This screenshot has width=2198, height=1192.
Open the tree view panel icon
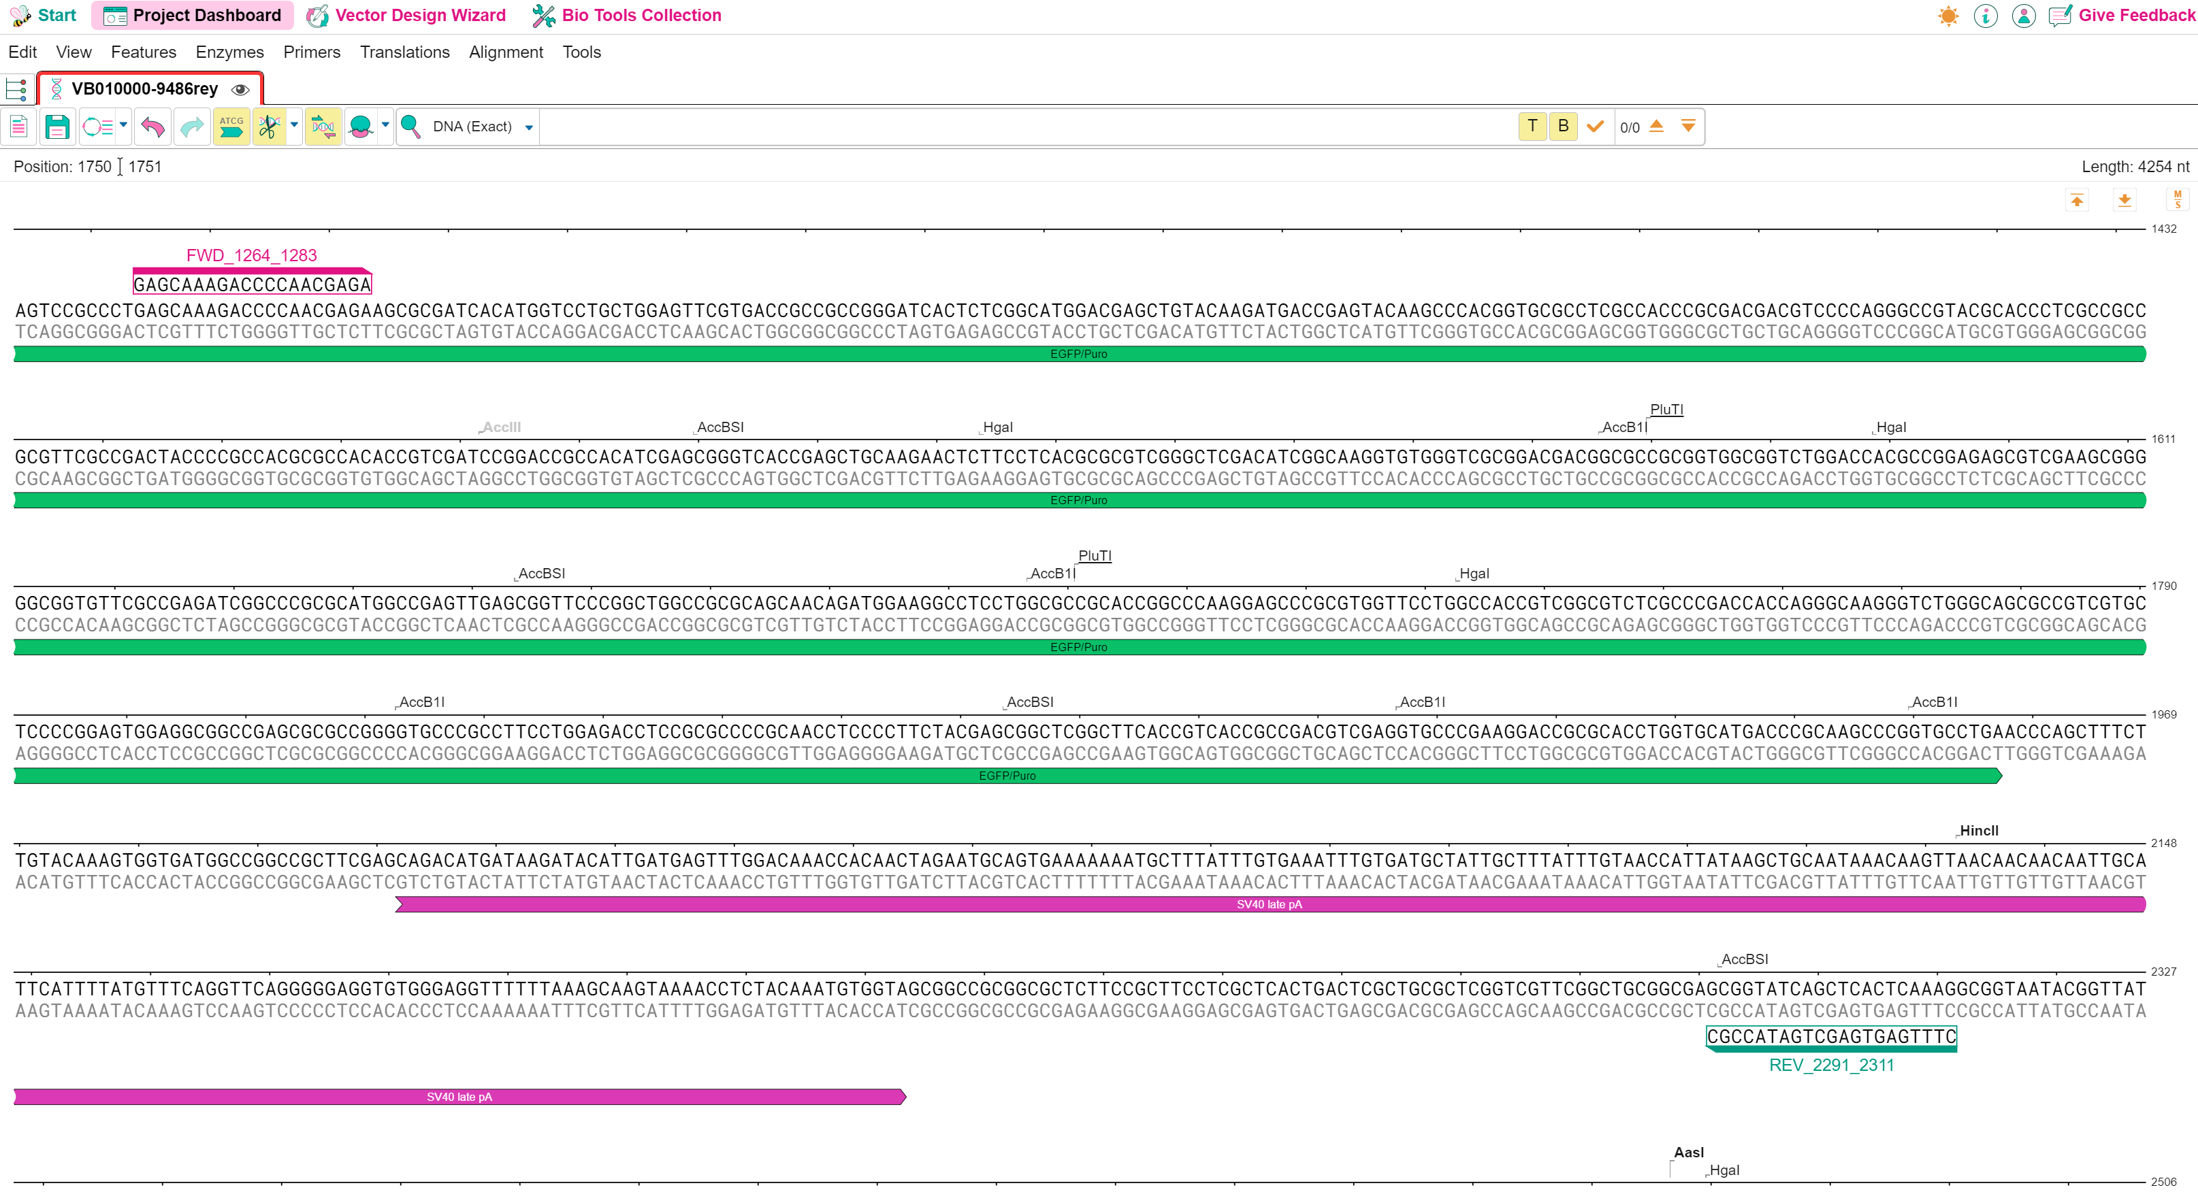coord(16,88)
